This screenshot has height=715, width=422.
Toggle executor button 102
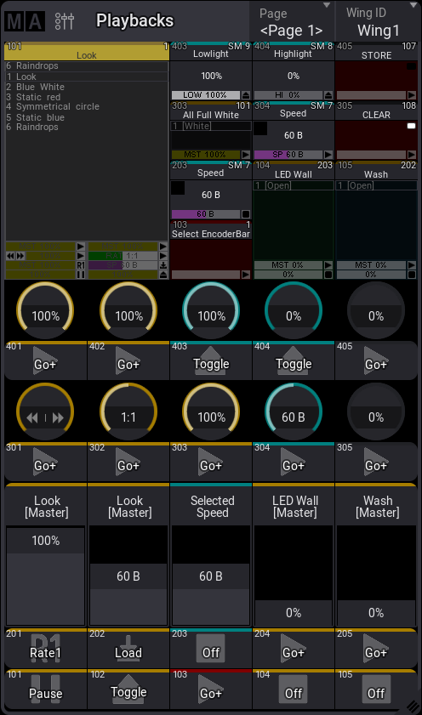point(128,689)
